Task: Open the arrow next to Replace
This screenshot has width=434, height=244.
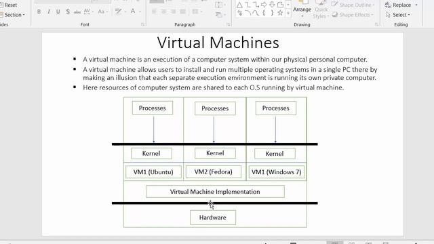Action: coord(416,5)
